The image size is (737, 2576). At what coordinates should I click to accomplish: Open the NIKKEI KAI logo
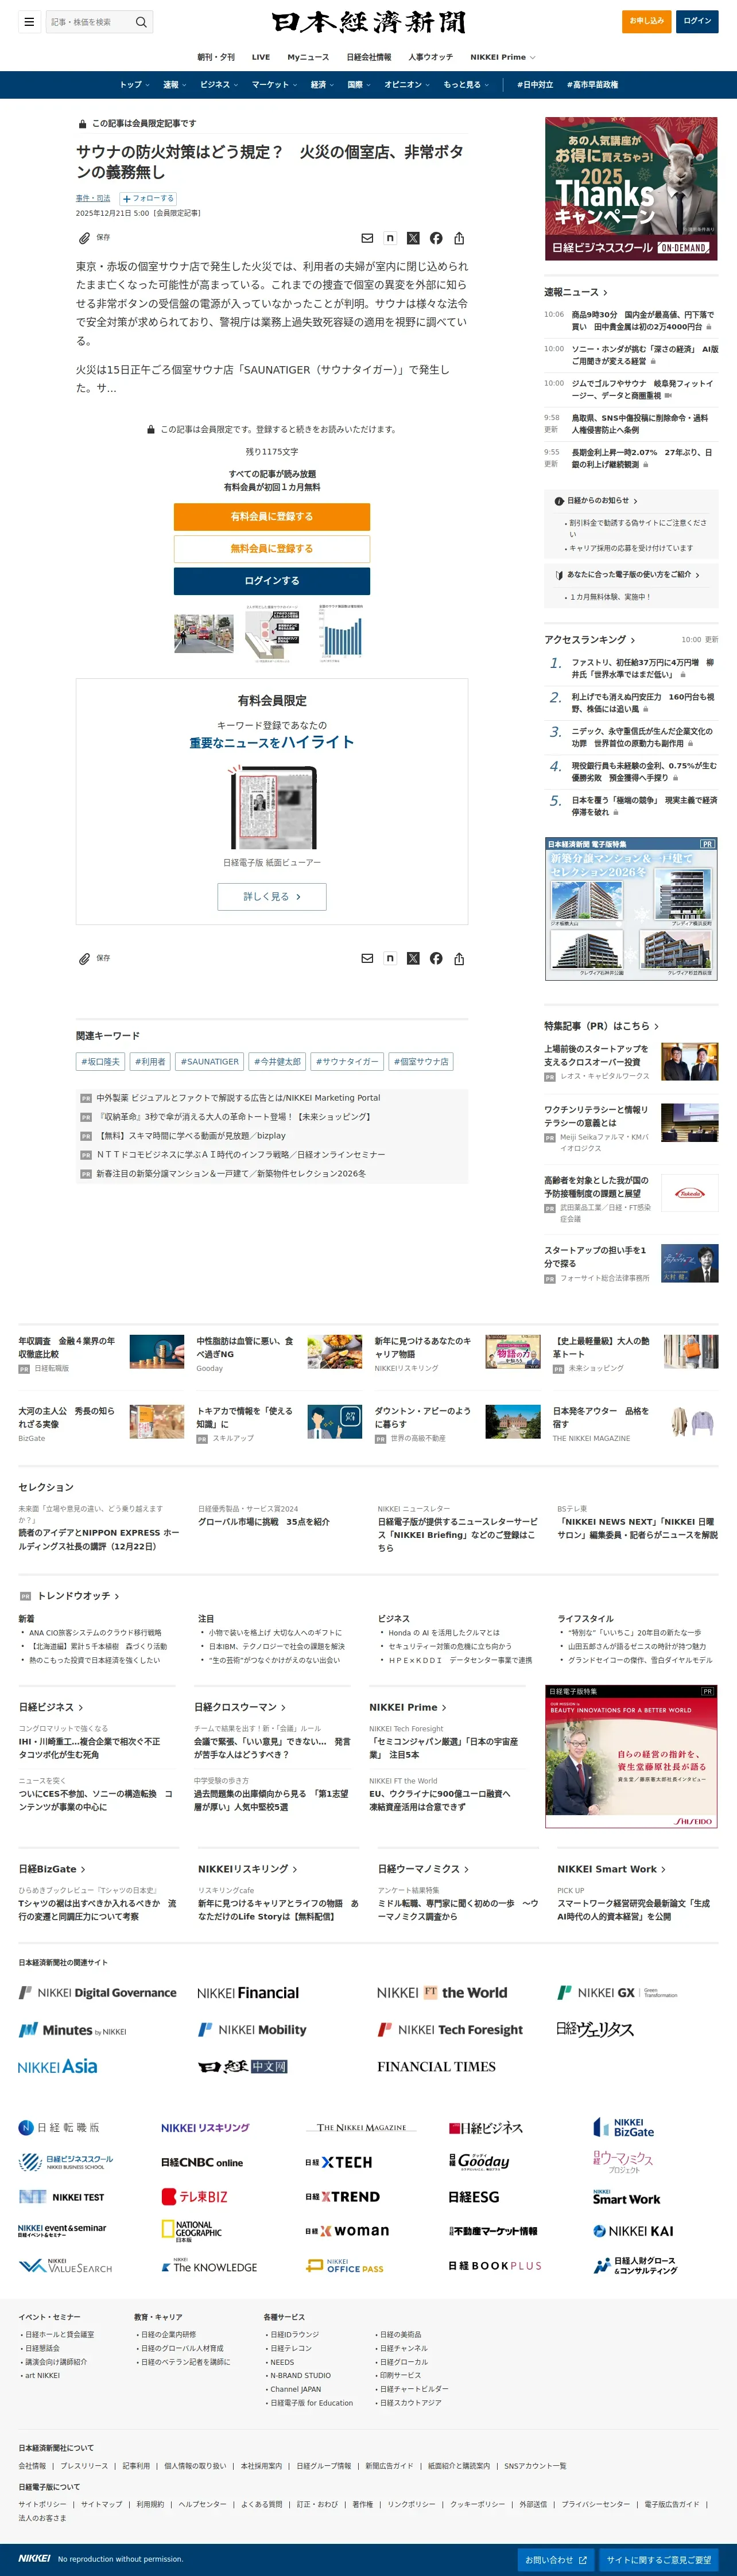pyautogui.click(x=634, y=2231)
